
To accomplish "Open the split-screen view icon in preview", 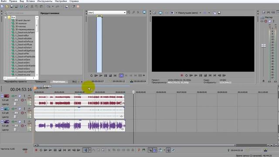I will click(172, 13).
